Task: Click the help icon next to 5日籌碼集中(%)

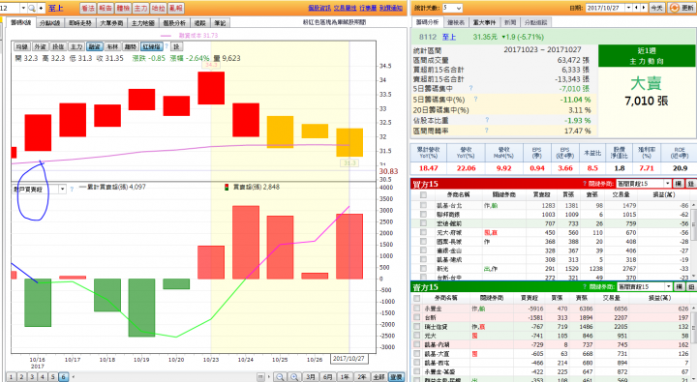Action: [x=475, y=99]
